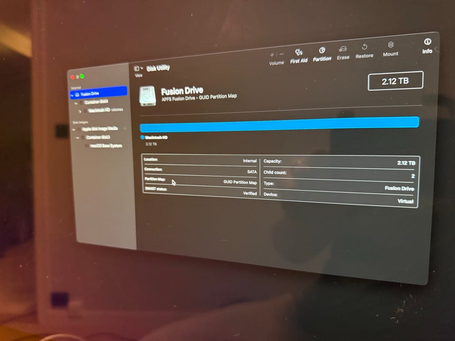Remove a volume with the minus button
The height and width of the screenshot is (341, 455).
coord(282,54)
